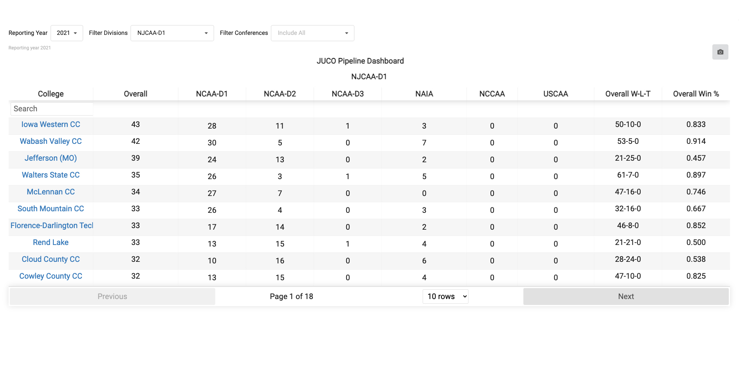739x370 pixels.
Task: Sort by the NCAA-D3 column header
Action: (x=348, y=94)
